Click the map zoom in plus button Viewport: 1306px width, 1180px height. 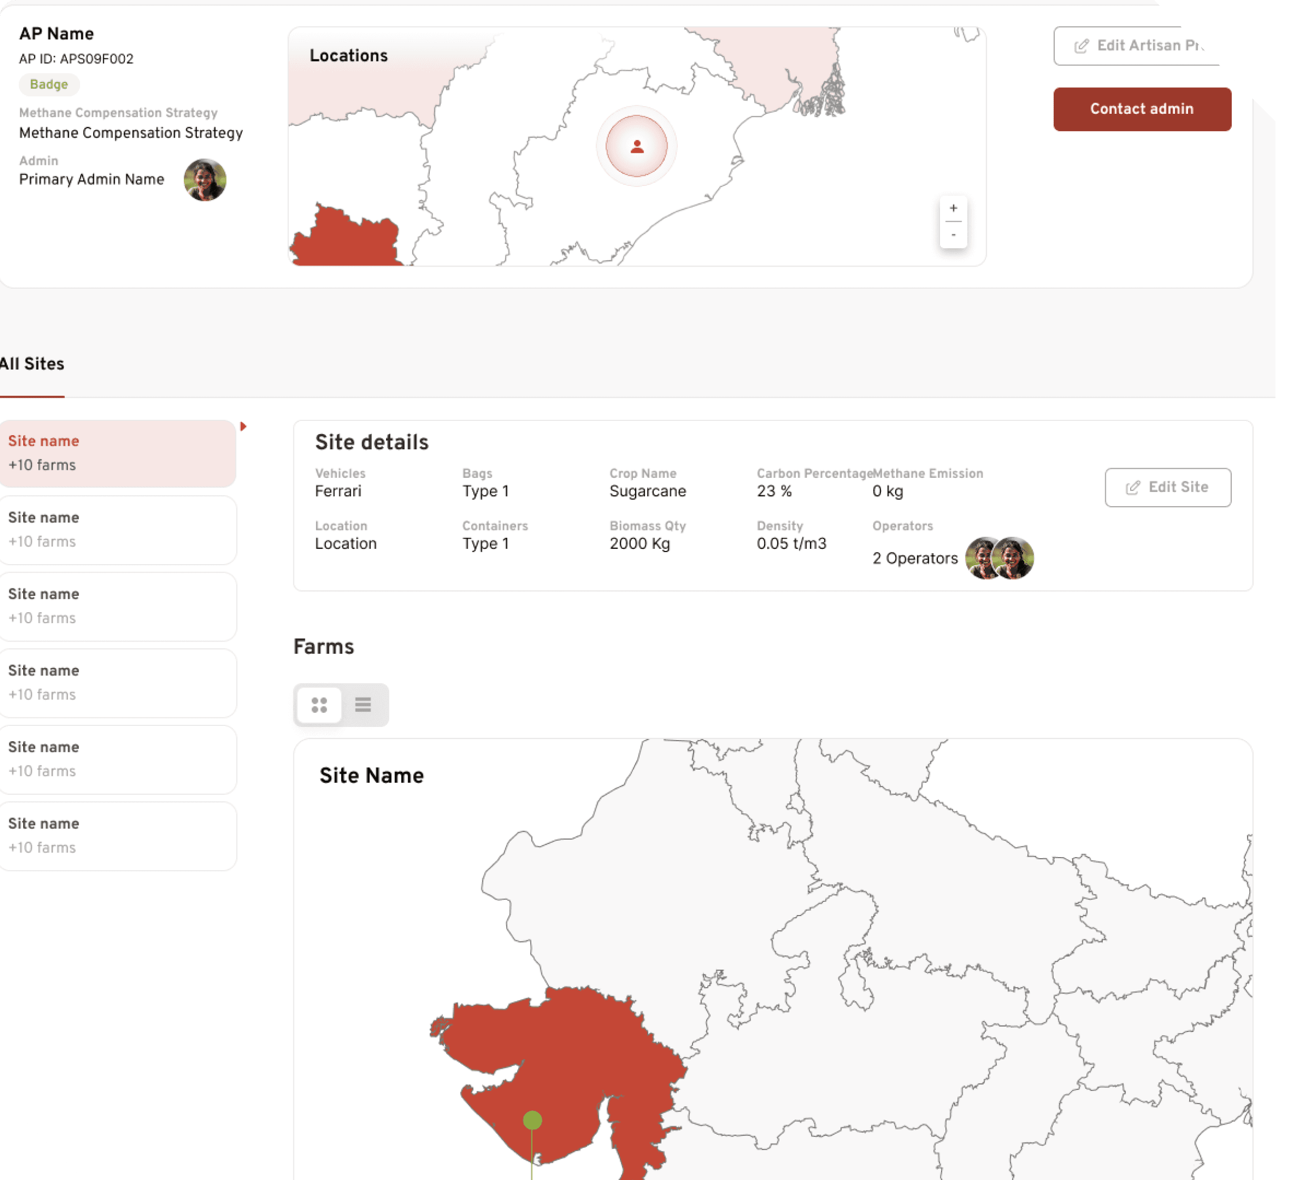(953, 209)
